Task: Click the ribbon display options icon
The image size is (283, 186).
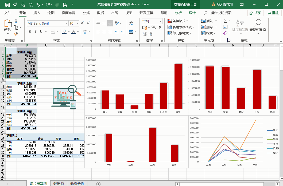Action: pos(242,4)
